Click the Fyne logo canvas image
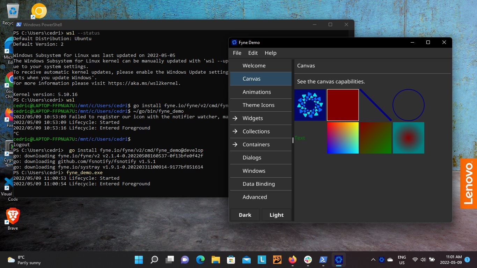 pyautogui.click(x=310, y=105)
